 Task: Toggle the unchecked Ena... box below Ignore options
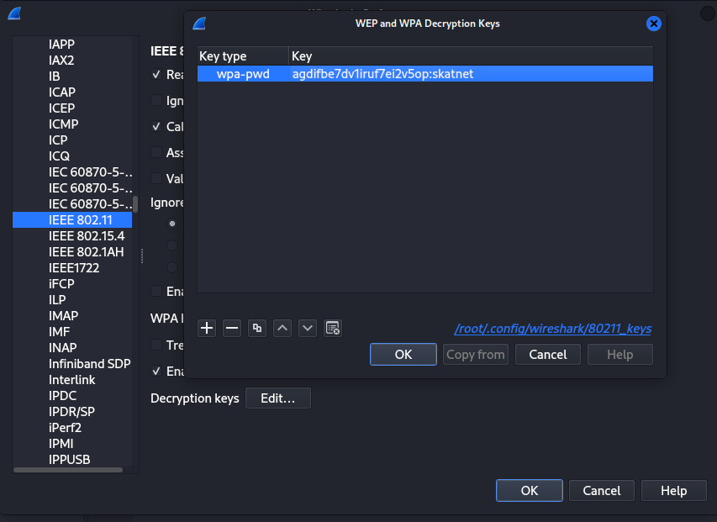pyautogui.click(x=156, y=291)
